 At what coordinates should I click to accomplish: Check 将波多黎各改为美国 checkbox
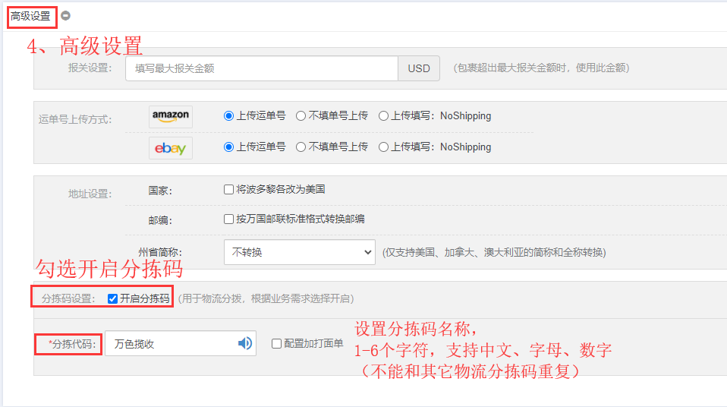tap(228, 189)
